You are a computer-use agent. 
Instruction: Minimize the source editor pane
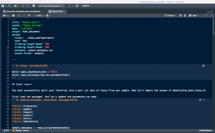click(x=208, y=12)
